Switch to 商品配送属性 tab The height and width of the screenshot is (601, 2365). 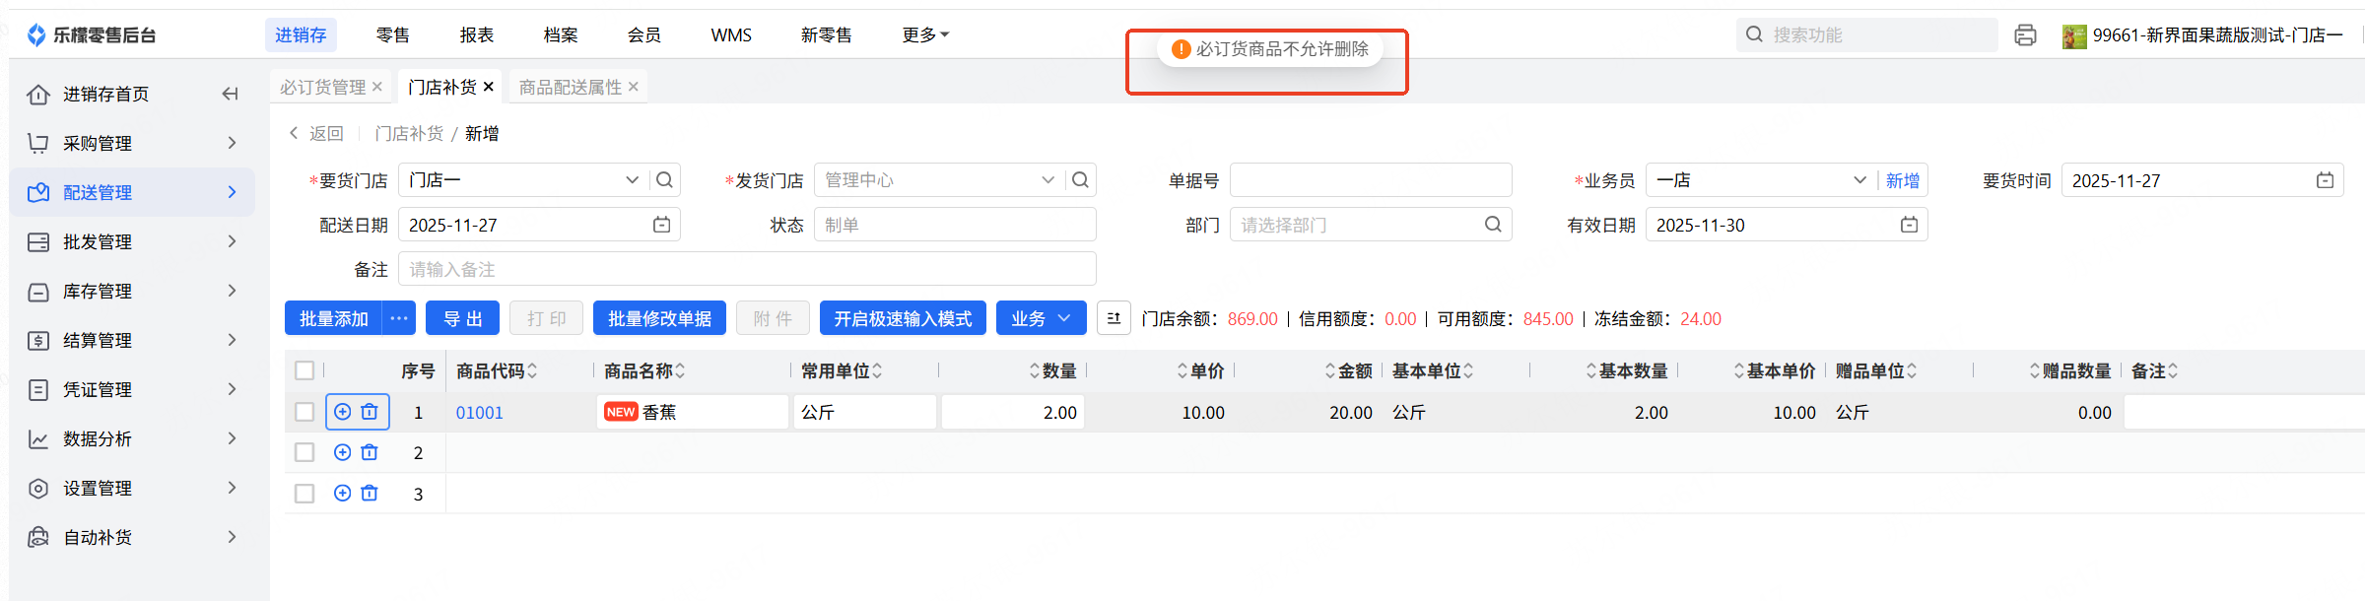571,87
